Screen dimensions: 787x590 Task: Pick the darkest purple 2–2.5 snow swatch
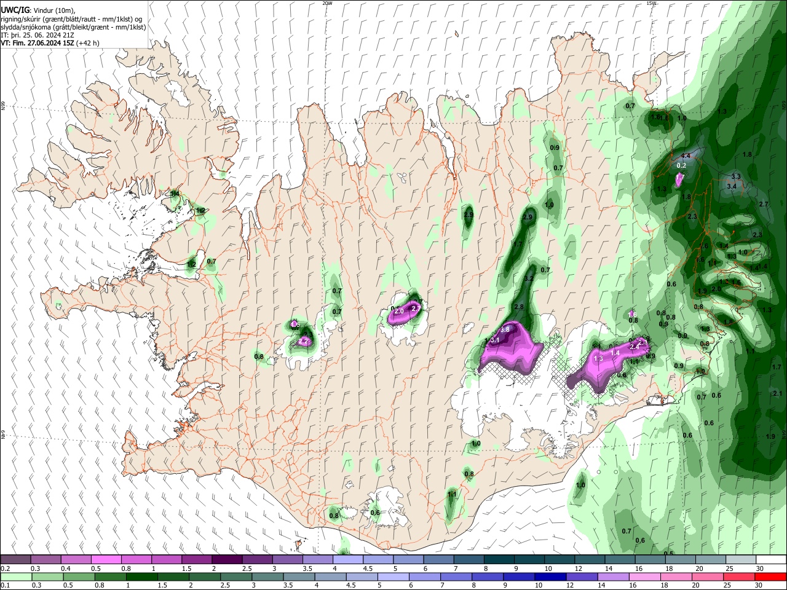pos(229,559)
